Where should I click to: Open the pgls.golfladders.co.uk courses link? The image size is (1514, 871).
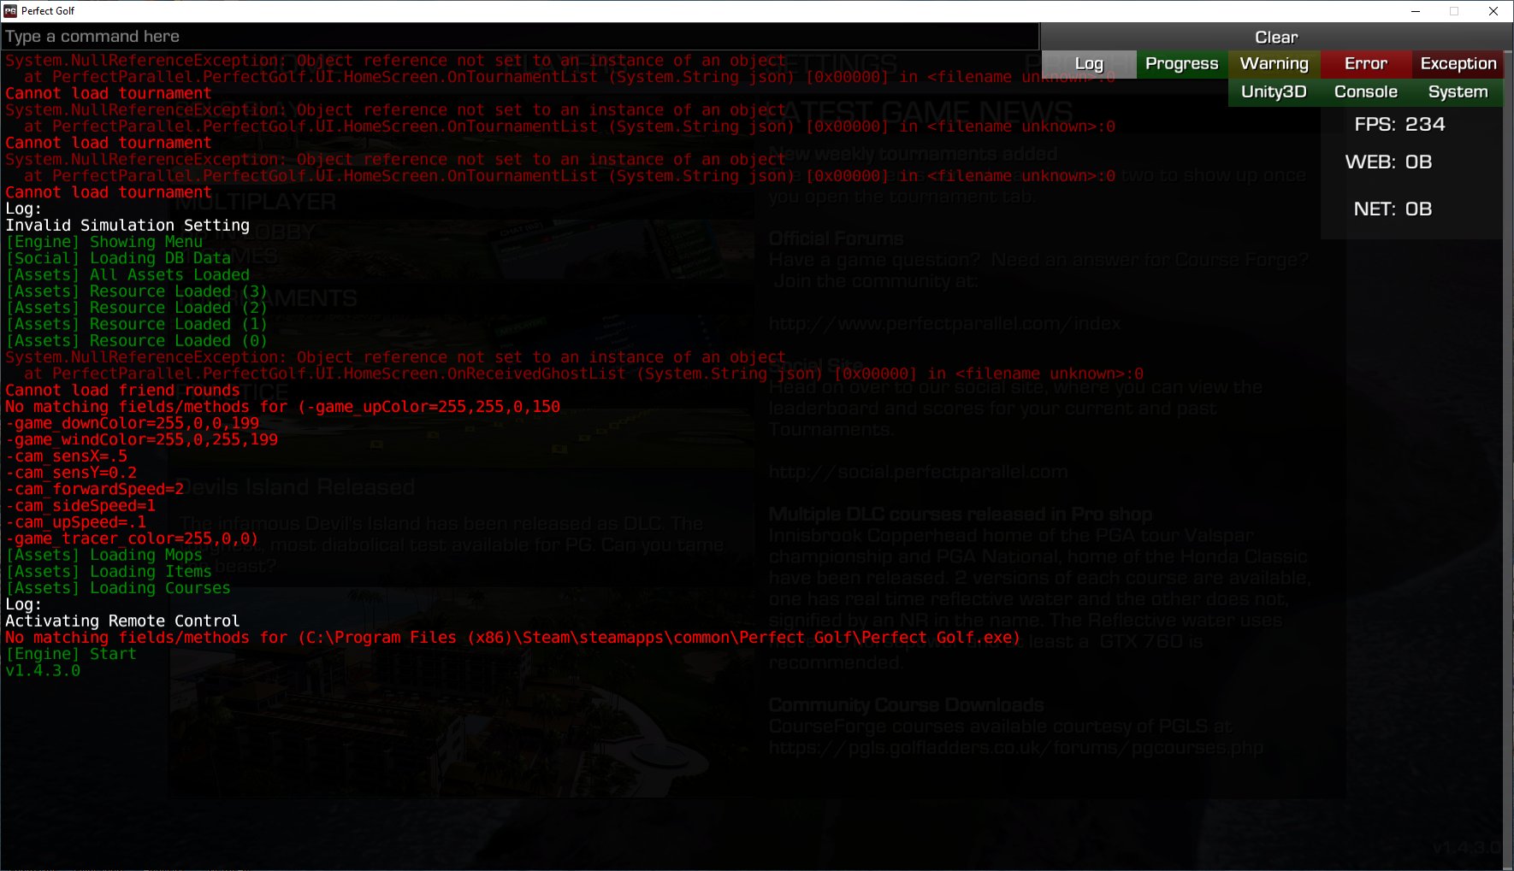(x=1015, y=748)
